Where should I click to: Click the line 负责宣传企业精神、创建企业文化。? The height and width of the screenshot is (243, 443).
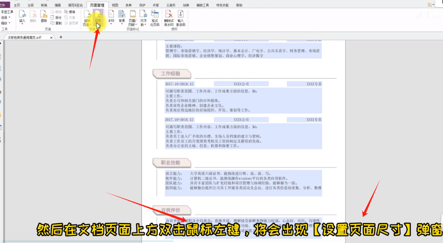pyautogui.click(x=194, y=105)
